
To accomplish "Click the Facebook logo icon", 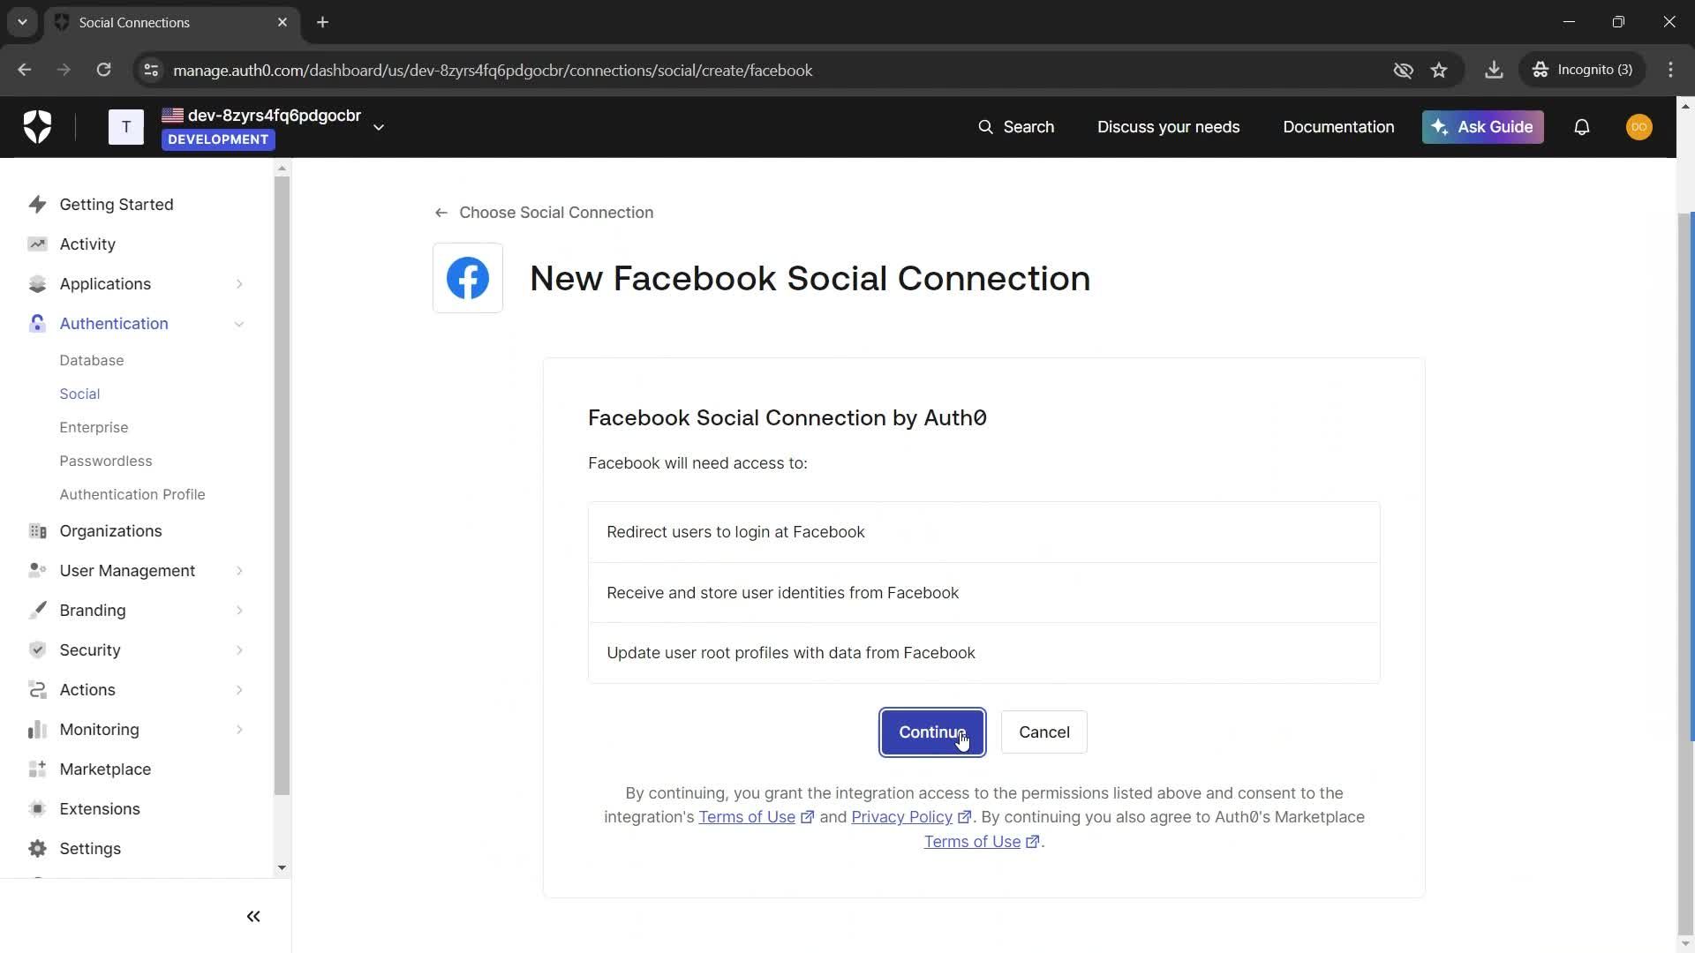I will [x=468, y=278].
